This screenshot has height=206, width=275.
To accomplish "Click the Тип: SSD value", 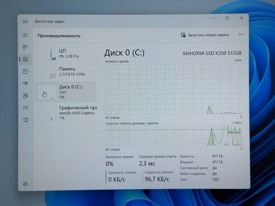I will (x=215, y=180).
